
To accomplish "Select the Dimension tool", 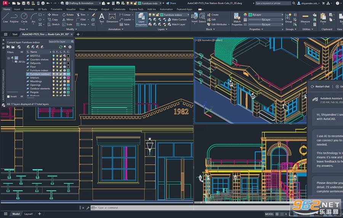I will coord(112,18).
